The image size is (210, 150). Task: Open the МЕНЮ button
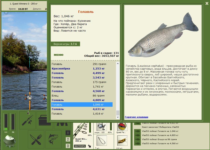[59, 55]
